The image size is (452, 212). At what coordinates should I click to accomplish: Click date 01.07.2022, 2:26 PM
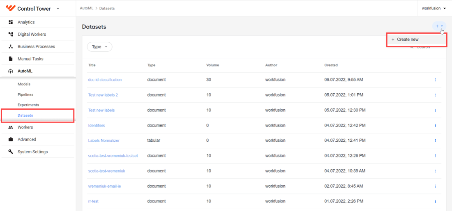pyautogui.click(x=344, y=201)
